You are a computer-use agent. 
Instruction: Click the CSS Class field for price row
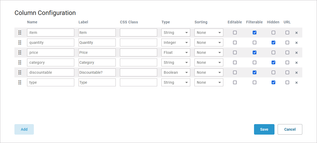[139, 52]
